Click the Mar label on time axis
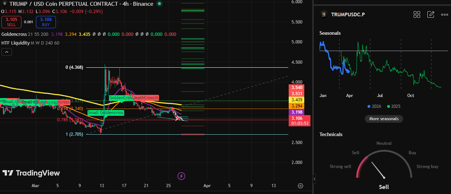 pos(35,186)
